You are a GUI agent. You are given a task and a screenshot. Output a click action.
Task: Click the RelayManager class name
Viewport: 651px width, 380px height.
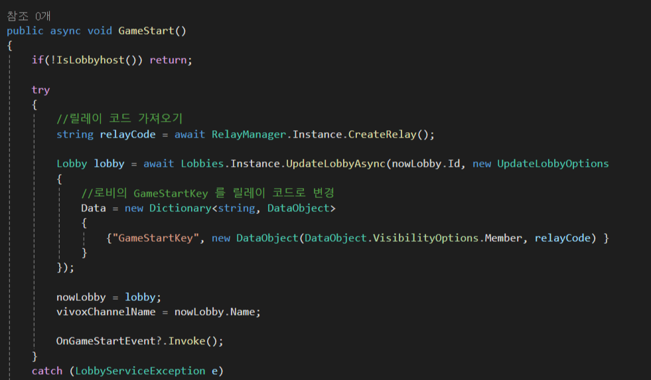pos(249,134)
